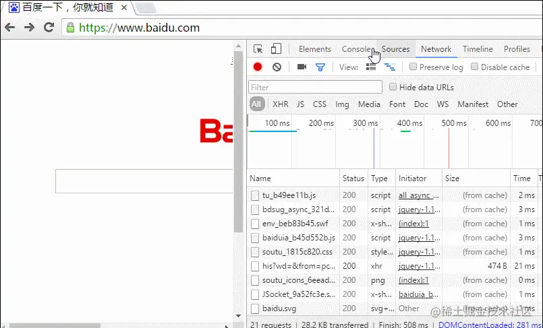
Task: Select the All filter type
Action: tap(256, 104)
